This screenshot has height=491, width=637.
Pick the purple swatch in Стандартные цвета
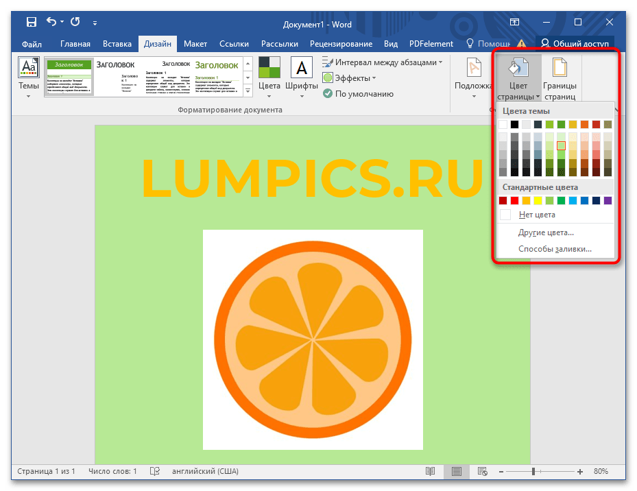click(x=608, y=200)
